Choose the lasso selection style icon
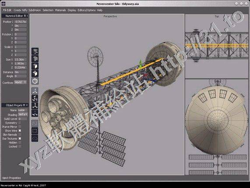This screenshot has height=188, width=250. click(x=35, y=138)
